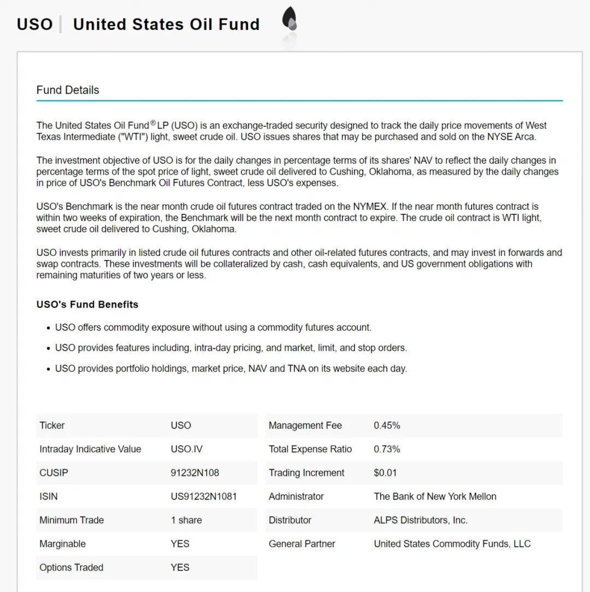The image size is (590, 592).
Task: Select the Fund Details section heading
Action: pyautogui.click(x=68, y=90)
